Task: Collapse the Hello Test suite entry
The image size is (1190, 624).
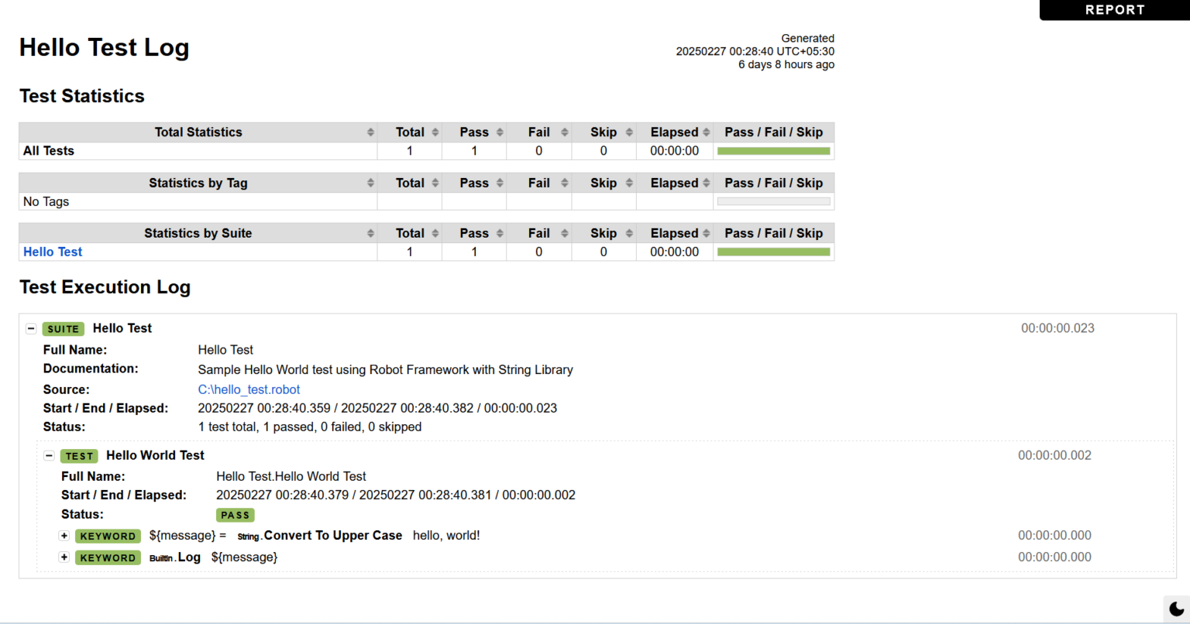Action: 30,328
